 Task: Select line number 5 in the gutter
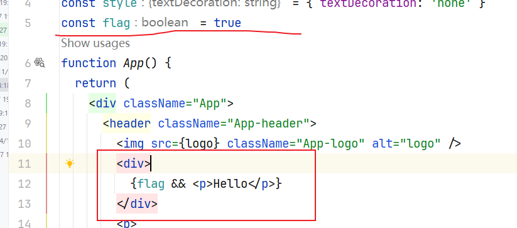tap(28, 23)
